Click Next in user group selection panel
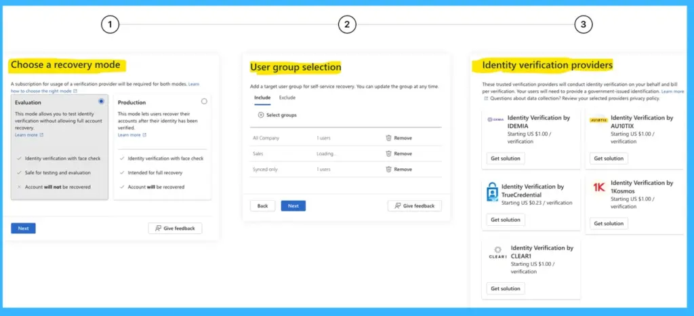The width and height of the screenshot is (694, 316). click(293, 205)
